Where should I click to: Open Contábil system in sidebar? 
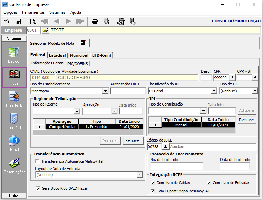coord(14,121)
